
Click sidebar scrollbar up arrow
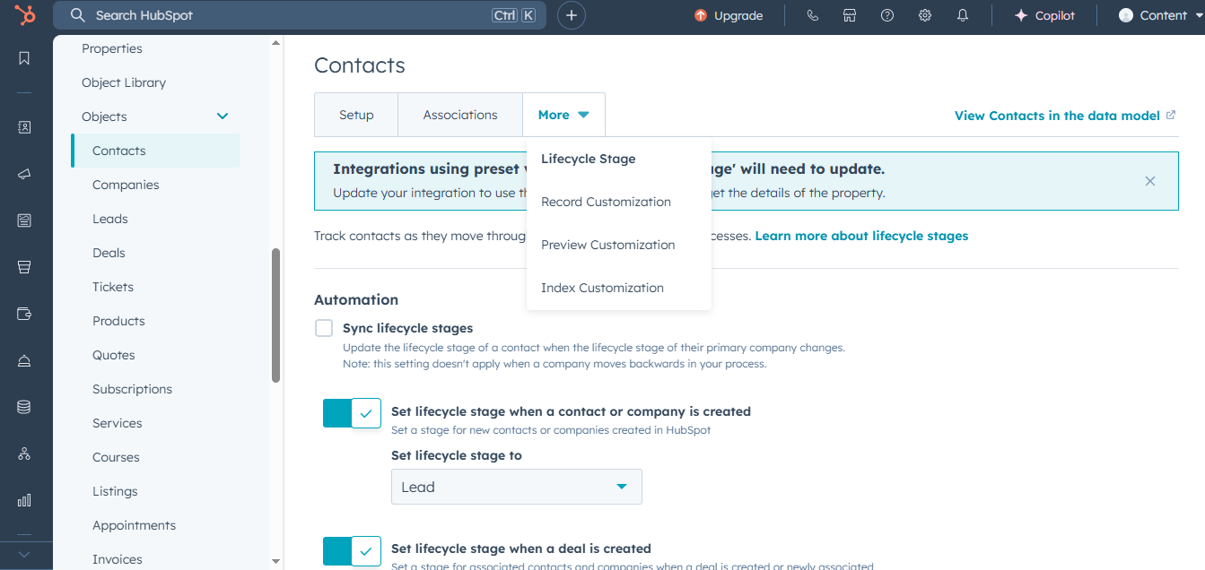276,42
